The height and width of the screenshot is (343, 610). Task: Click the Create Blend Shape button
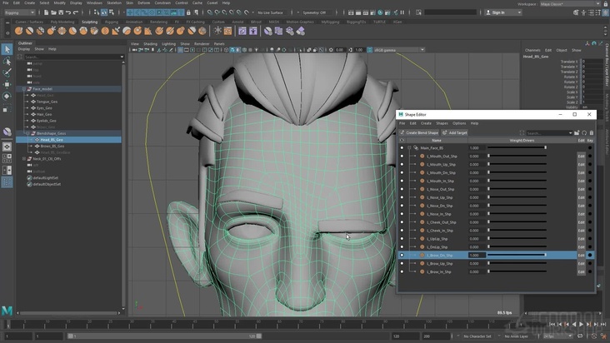point(418,133)
